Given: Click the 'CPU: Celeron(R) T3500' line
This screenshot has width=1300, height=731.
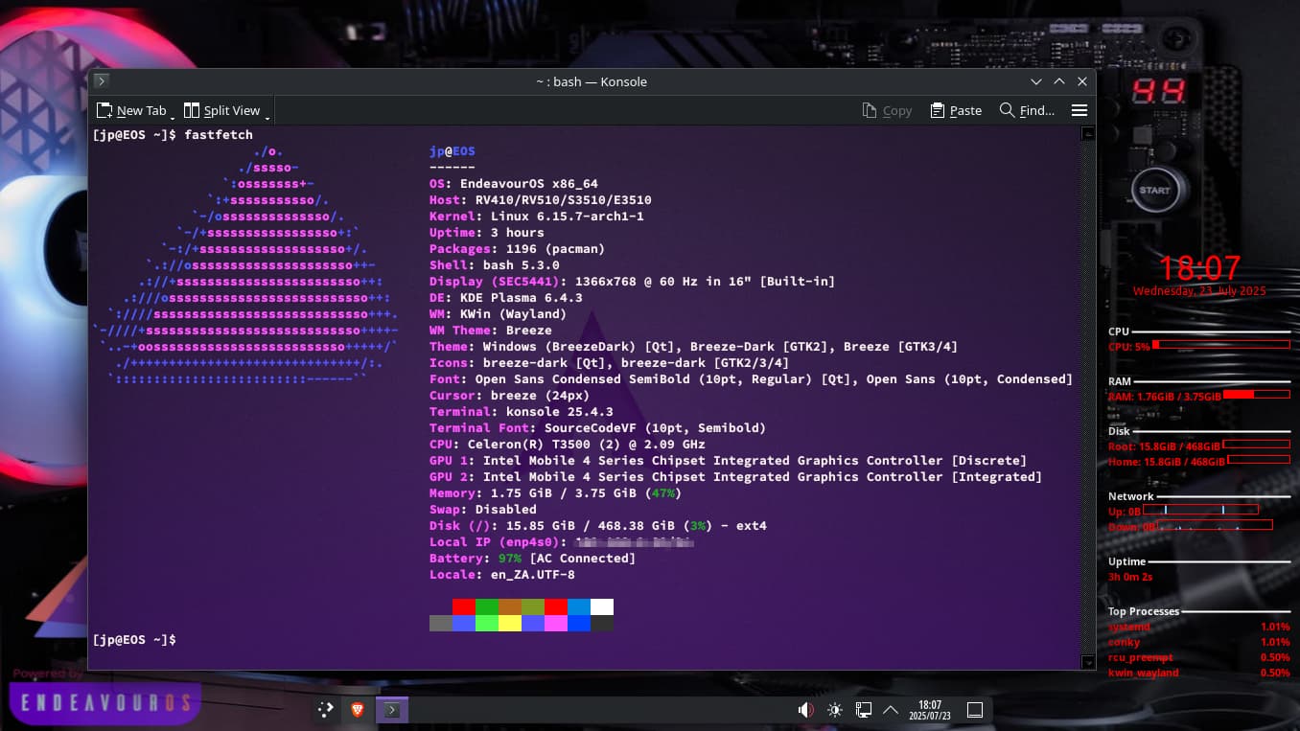Looking at the screenshot, I should click(x=568, y=445).
